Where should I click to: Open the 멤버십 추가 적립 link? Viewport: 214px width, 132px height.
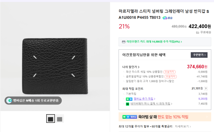click(x=144, y=99)
